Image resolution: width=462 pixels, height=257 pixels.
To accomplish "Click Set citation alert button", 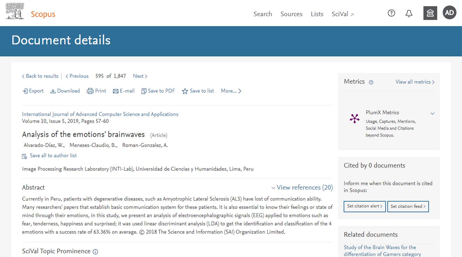I will pyautogui.click(x=365, y=206).
